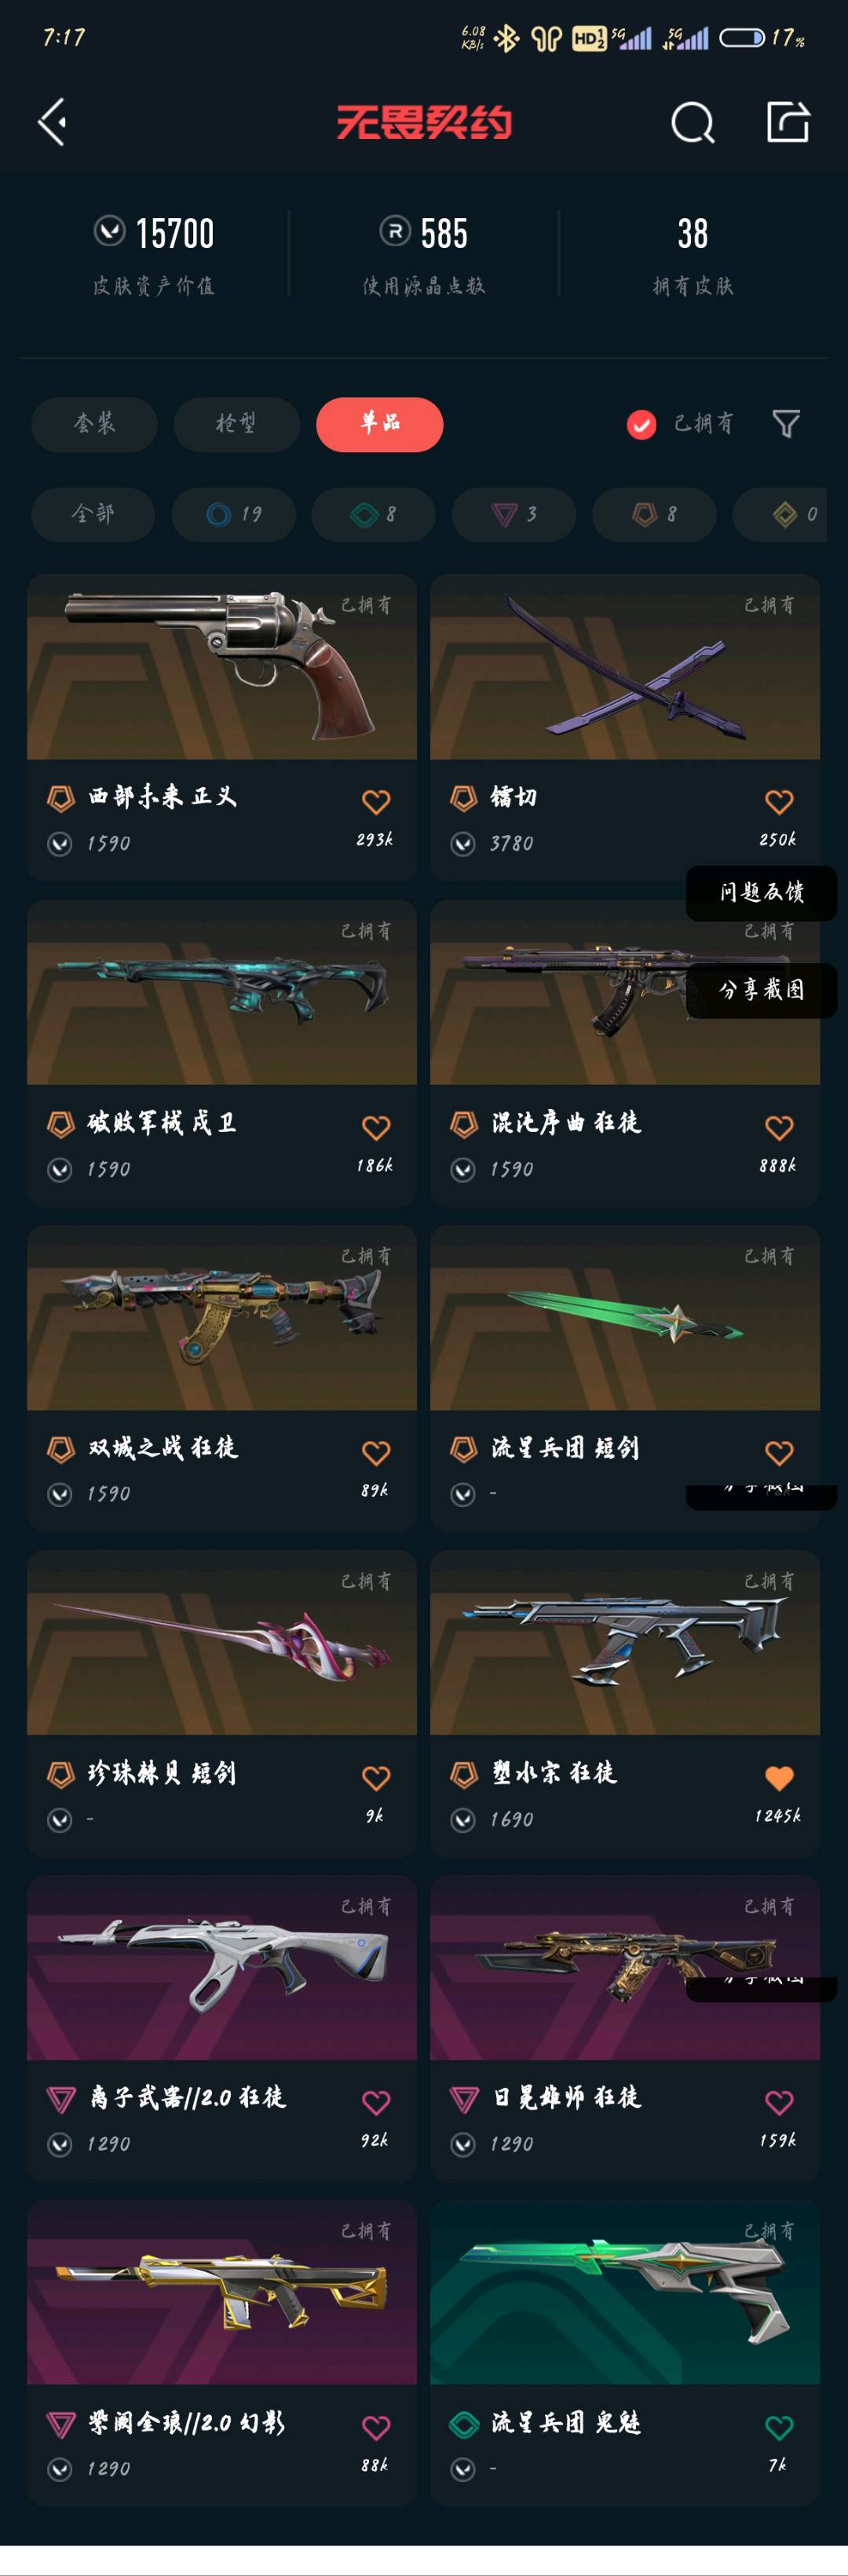Image resolution: width=848 pixels, height=2576 pixels.
Task: Tap the heart on 混沌序曲 狂徒
Action: pyautogui.click(x=779, y=1127)
